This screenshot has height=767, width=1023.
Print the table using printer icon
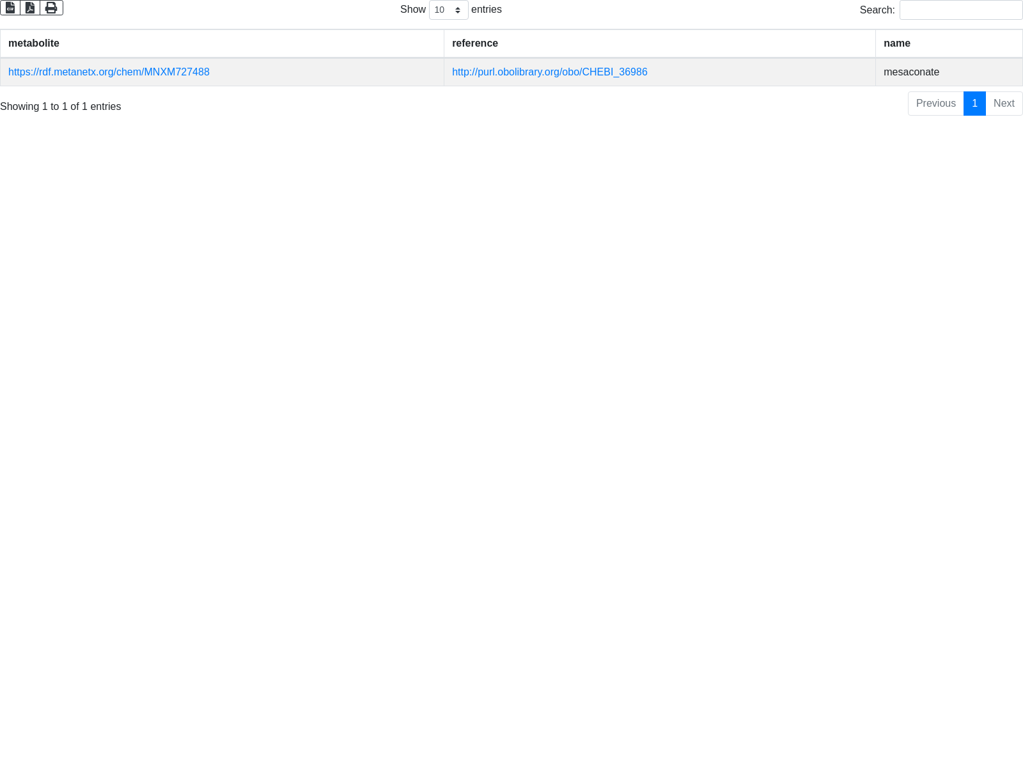[51, 8]
